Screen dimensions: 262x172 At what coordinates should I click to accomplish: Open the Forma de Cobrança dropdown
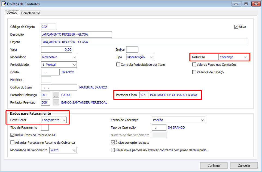click(x=178, y=120)
